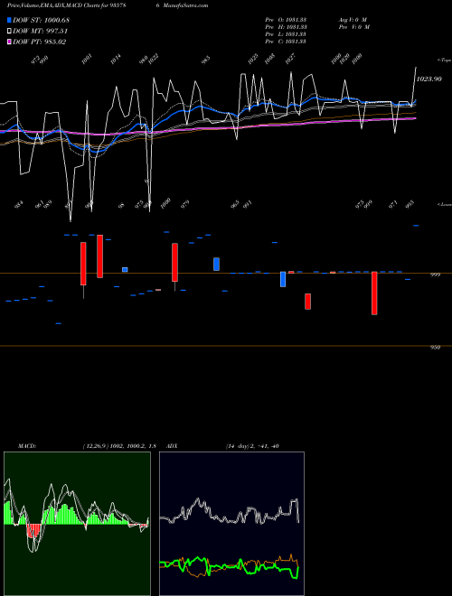
Task: Select the 'DOW ST: 1000.68' legend text
Action: (41, 20)
